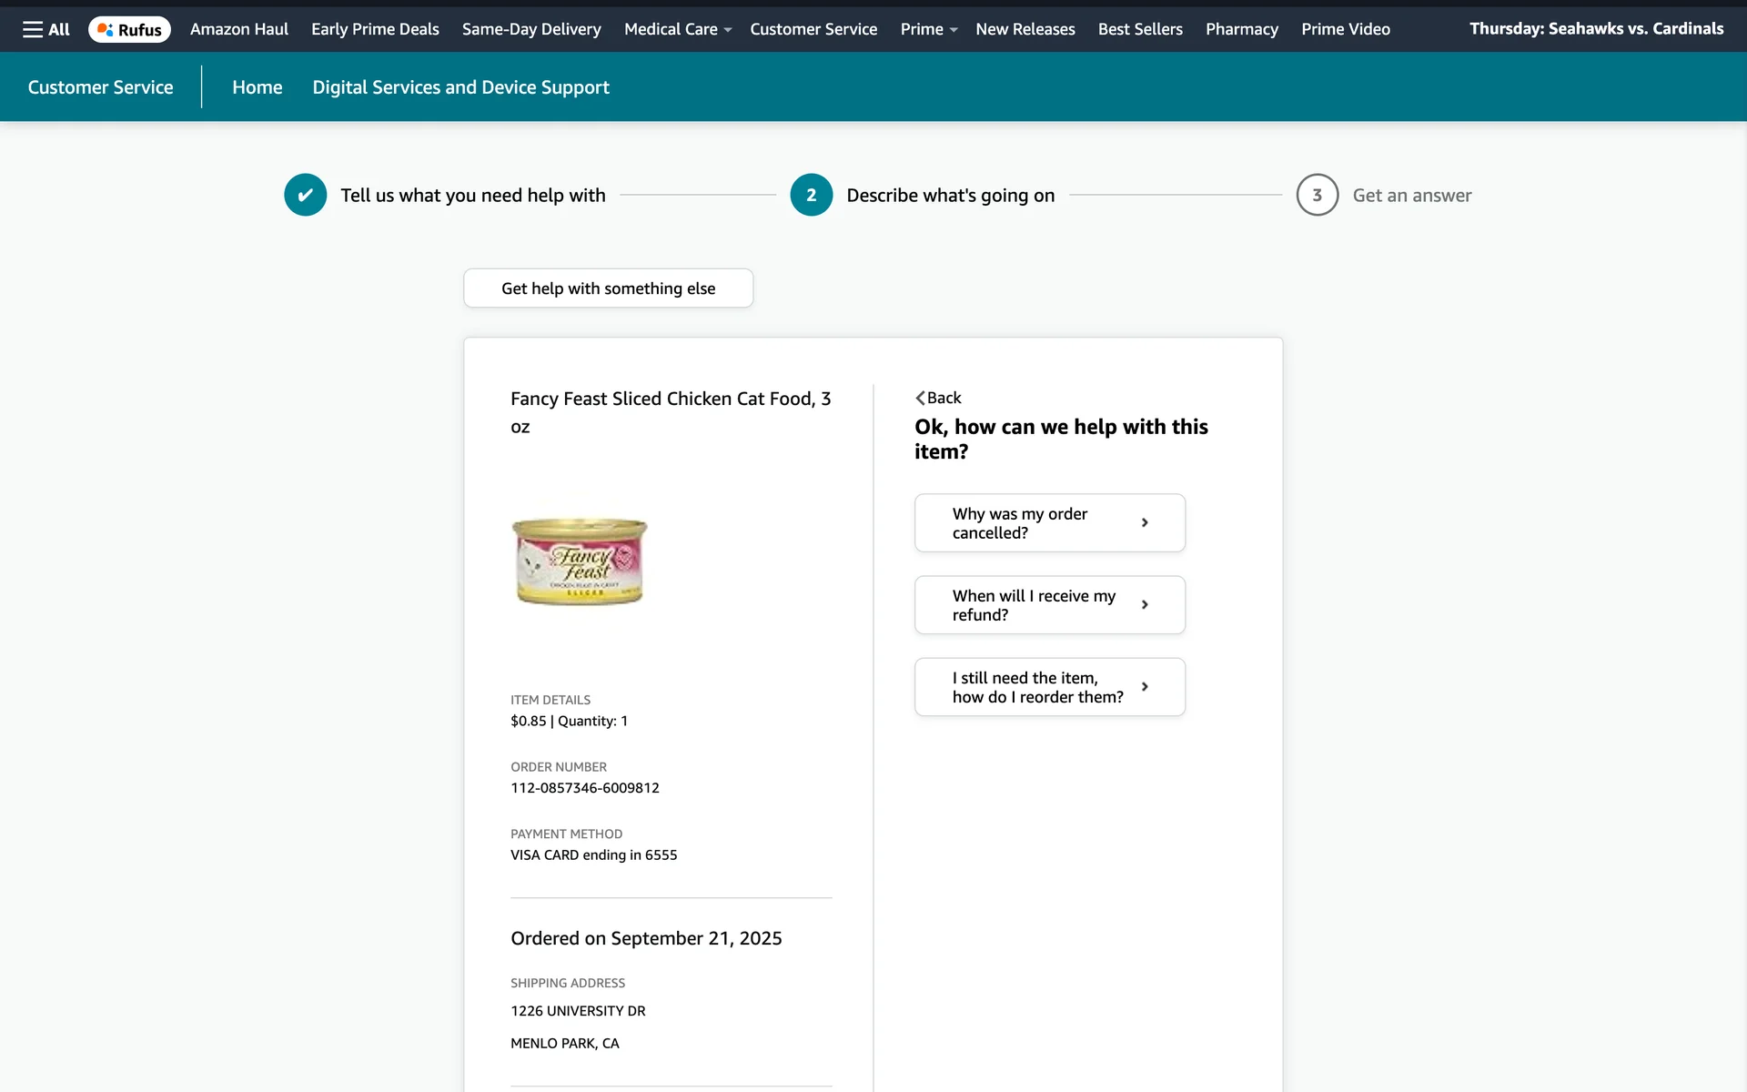Open the Early Prime Deals link

[x=375, y=29]
